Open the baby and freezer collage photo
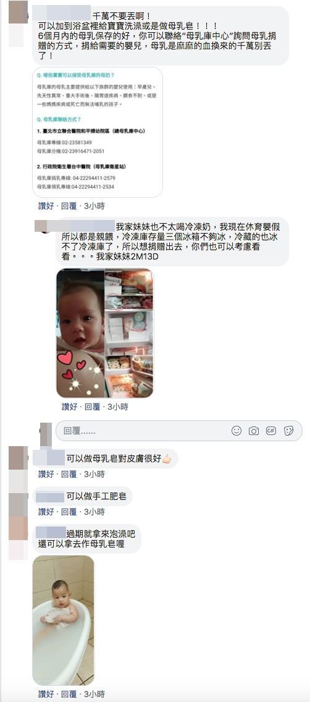Image resolution: width=310 pixels, height=702 pixels. coord(105,333)
